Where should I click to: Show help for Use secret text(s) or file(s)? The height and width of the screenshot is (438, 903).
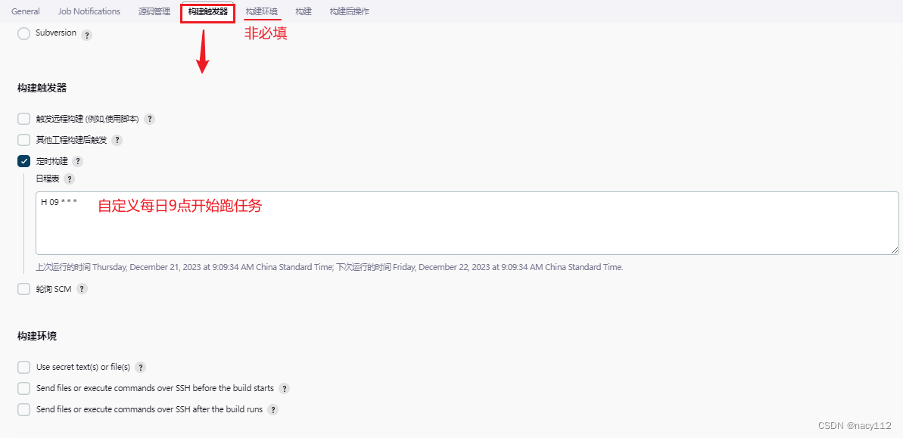tap(140, 367)
